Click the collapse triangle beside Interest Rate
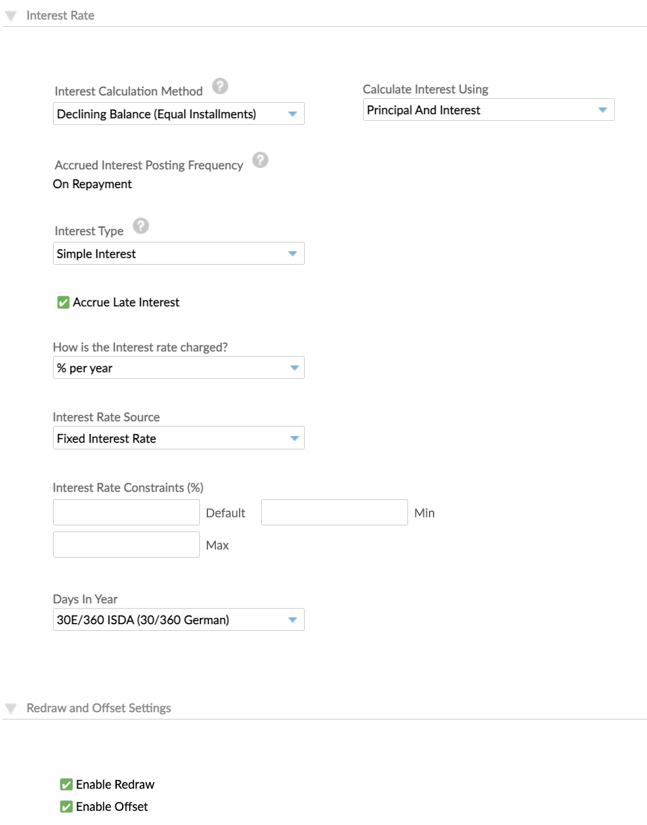This screenshot has width=647, height=825. (11, 15)
